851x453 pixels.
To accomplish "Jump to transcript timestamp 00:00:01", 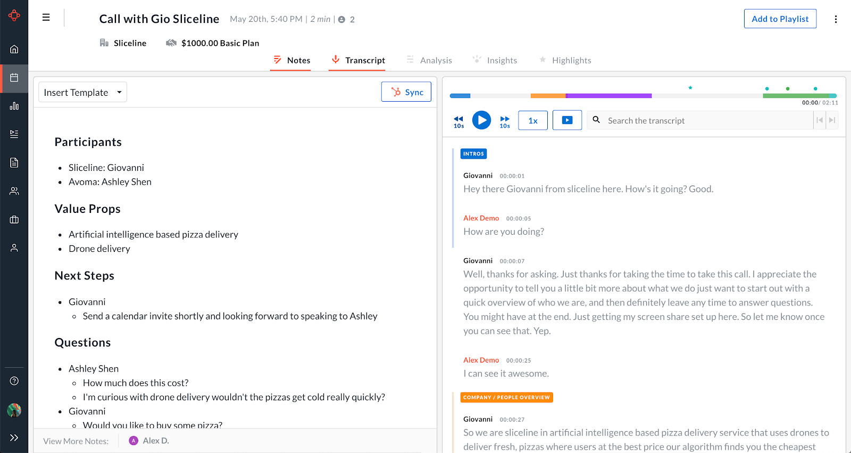I will tap(512, 176).
